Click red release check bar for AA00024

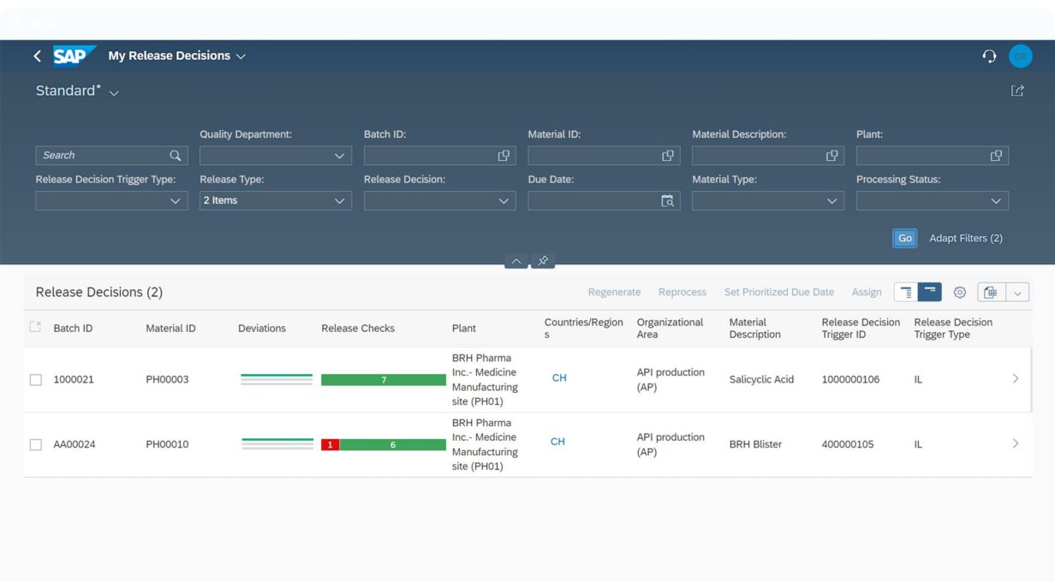coord(330,445)
